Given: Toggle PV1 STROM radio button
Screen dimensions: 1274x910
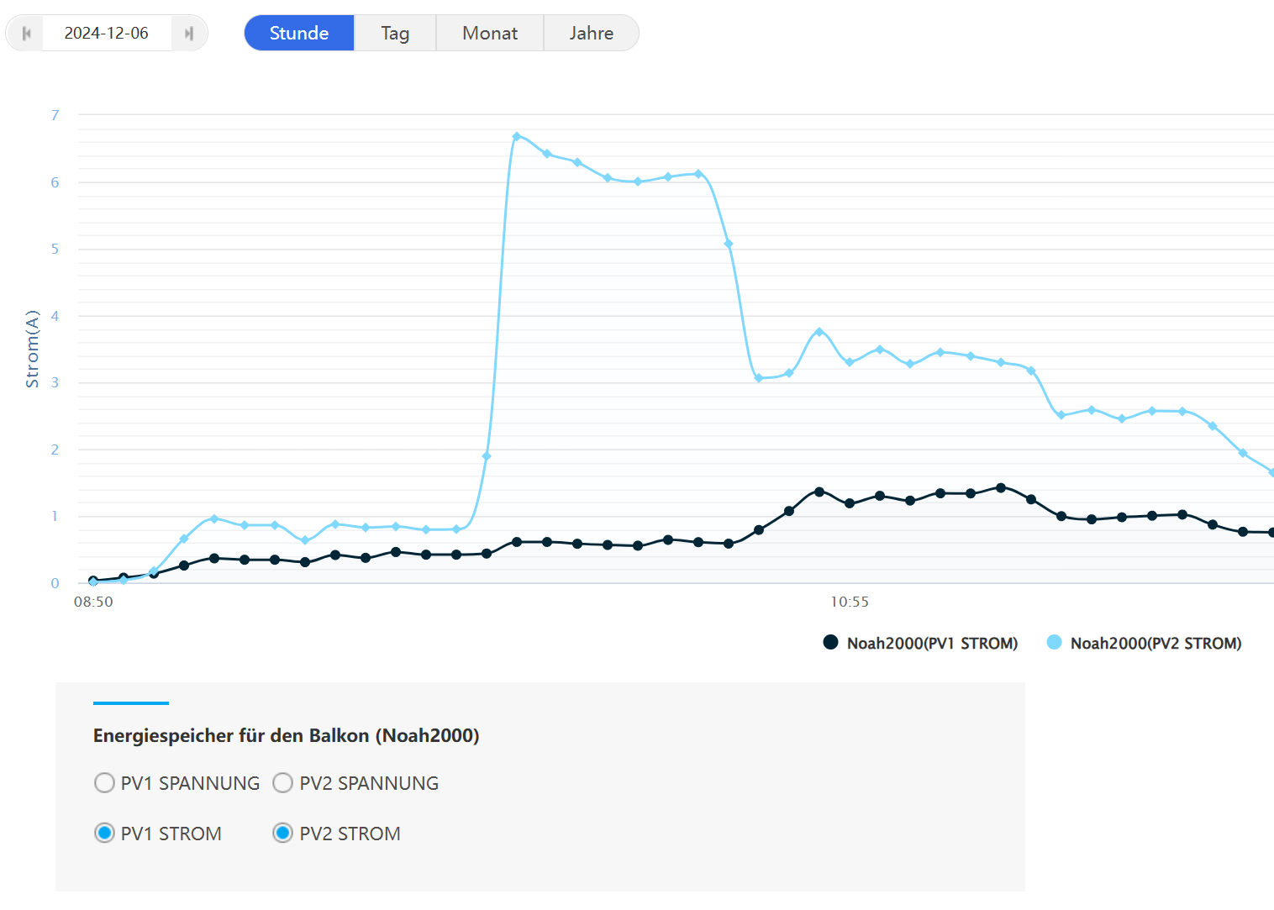Looking at the screenshot, I should 104,834.
